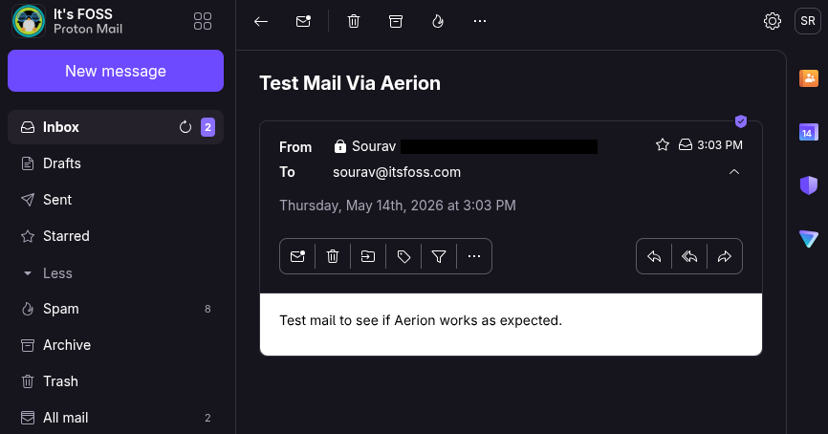828x434 pixels.
Task: Open Calendar side panel
Action: (x=809, y=132)
